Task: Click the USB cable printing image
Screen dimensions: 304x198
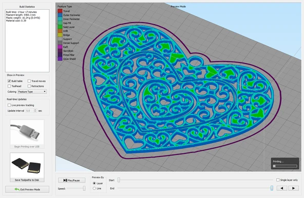Action: click(x=27, y=132)
